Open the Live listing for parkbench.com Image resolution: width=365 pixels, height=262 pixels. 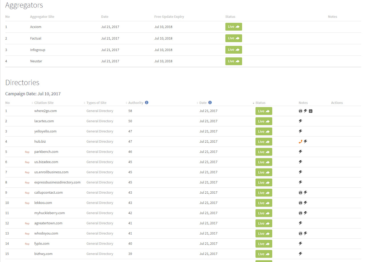[264, 152]
